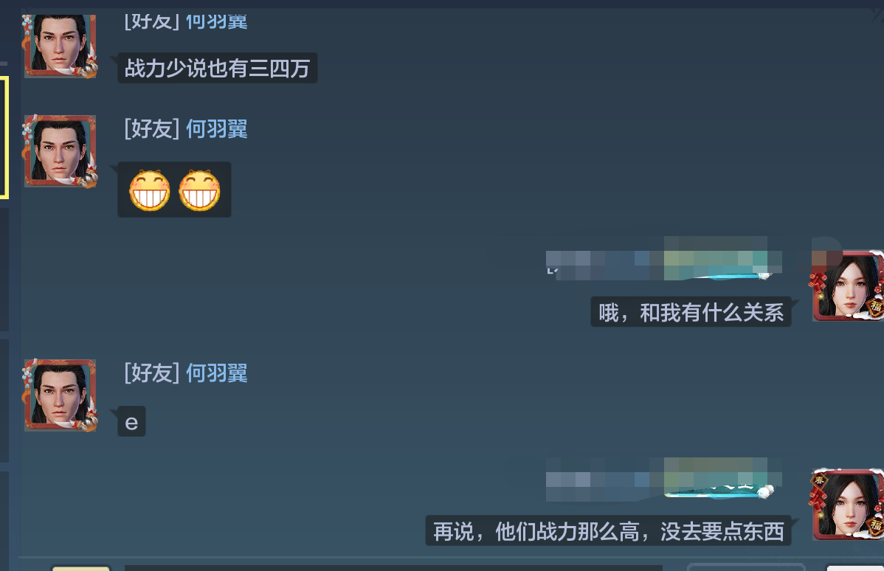Select the message bubble 哦，和我有什么关系

(691, 312)
